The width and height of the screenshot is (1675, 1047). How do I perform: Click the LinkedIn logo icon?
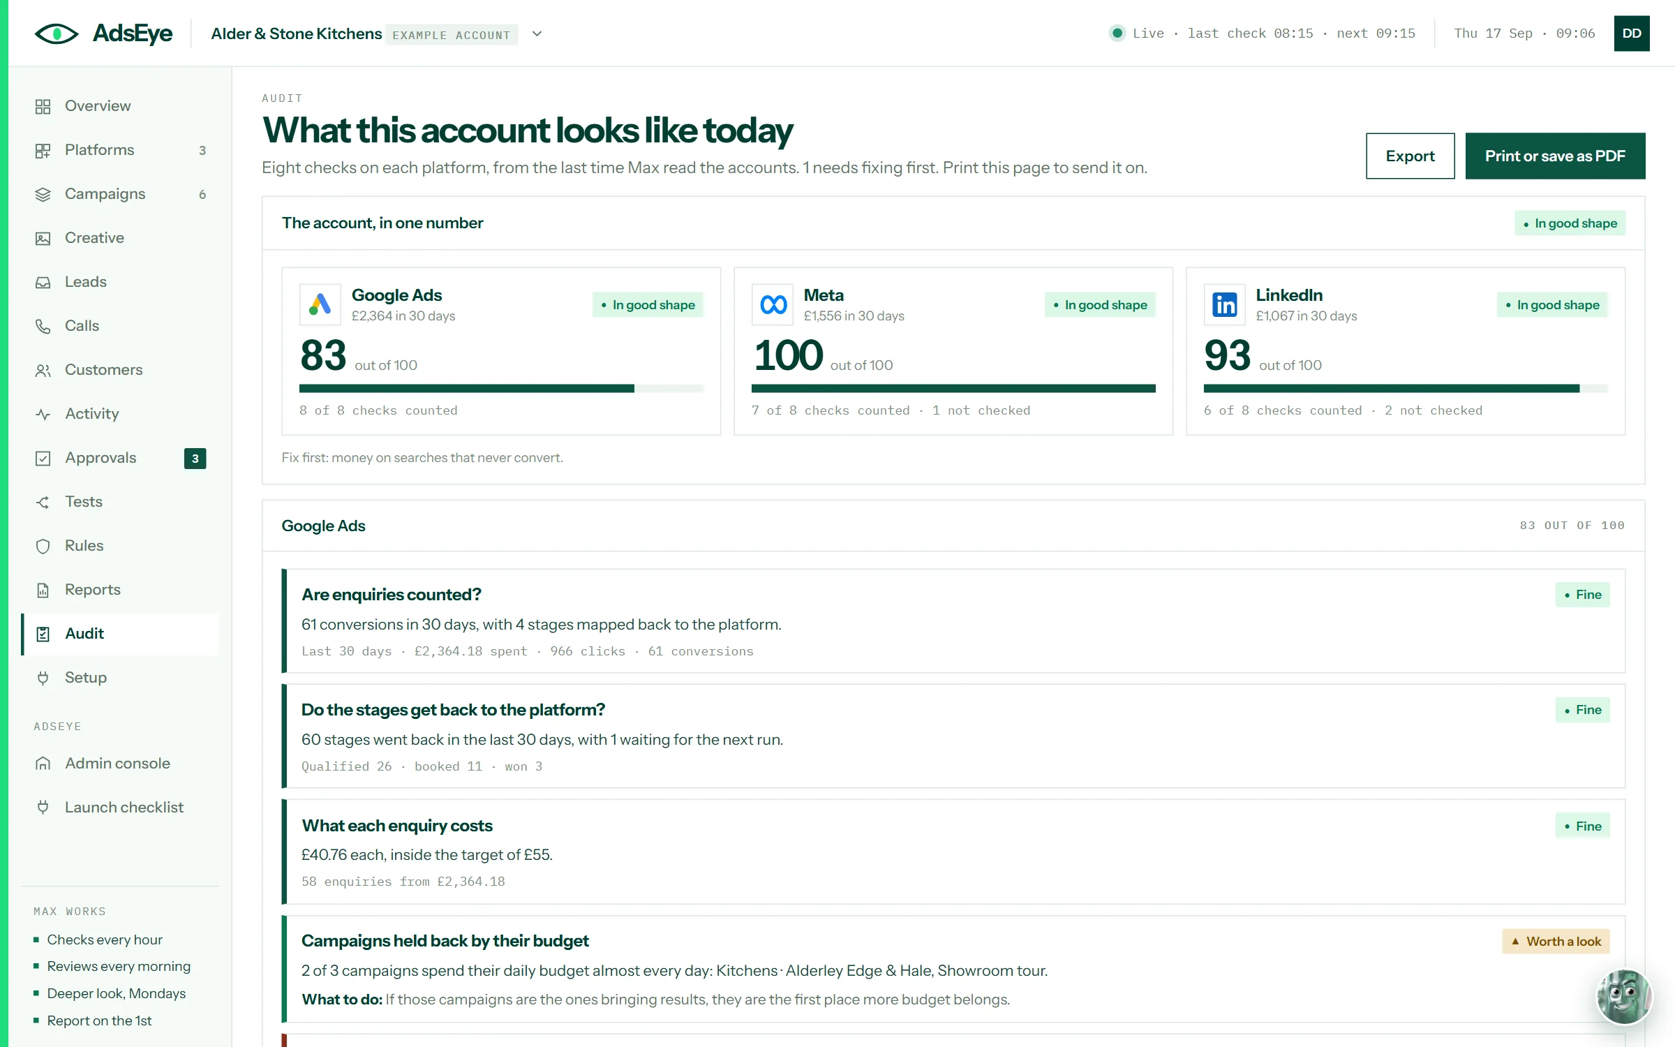1225,304
